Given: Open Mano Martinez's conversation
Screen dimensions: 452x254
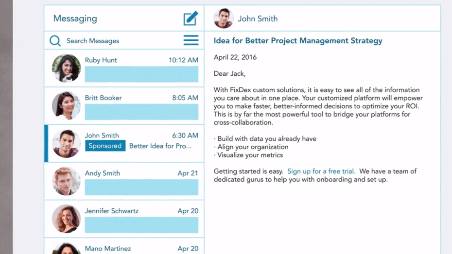Looking at the screenshot, I should point(124,246).
